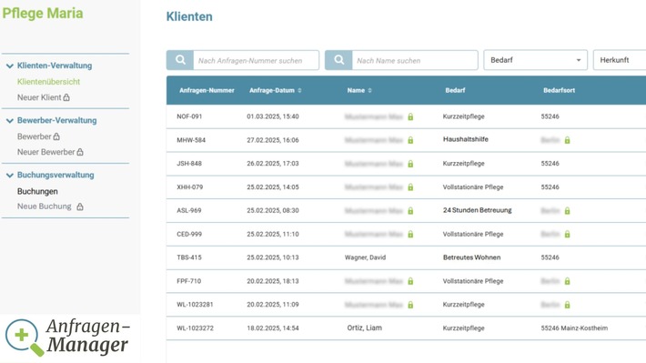
Task: Select request number TBS-415
Action: [x=189, y=257]
